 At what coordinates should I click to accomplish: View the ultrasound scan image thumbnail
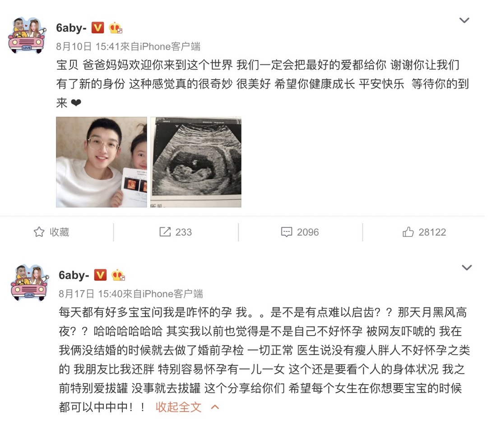196,162
